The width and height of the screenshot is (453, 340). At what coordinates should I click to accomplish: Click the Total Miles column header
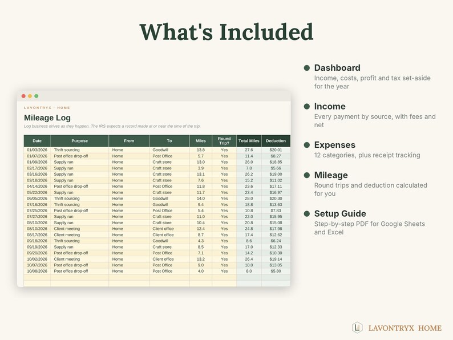pyautogui.click(x=249, y=141)
